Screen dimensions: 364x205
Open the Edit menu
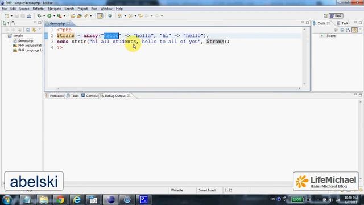(13, 9)
